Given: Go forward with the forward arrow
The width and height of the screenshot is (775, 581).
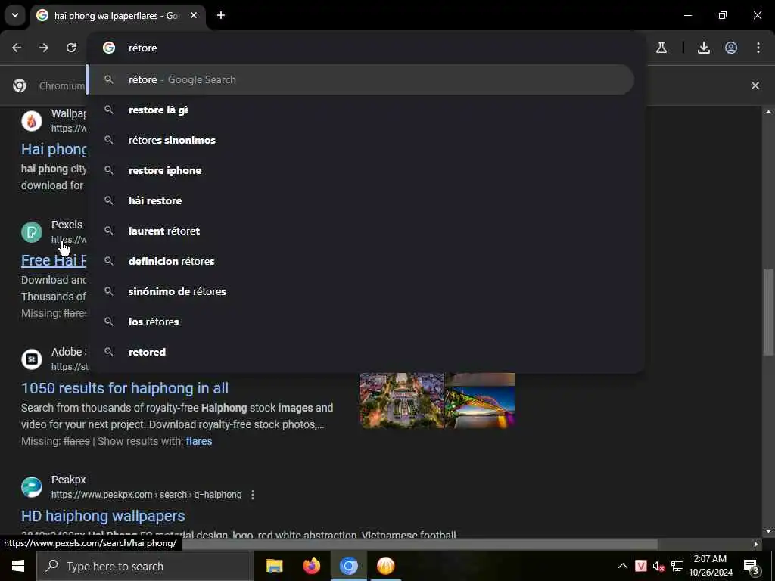Looking at the screenshot, I should [44, 48].
